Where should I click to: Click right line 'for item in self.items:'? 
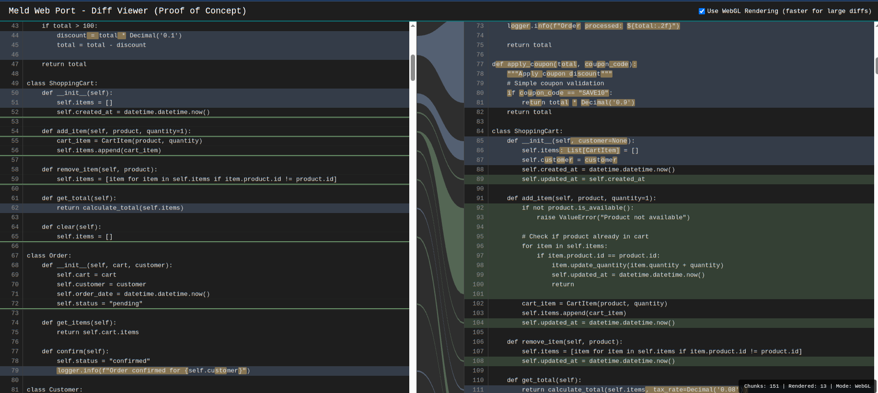click(x=565, y=246)
